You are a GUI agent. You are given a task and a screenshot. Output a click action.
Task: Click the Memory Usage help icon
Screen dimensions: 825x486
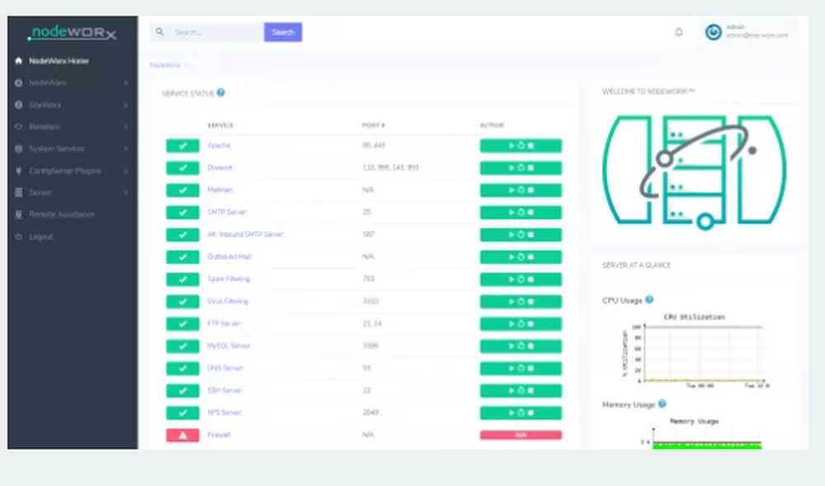coord(662,404)
